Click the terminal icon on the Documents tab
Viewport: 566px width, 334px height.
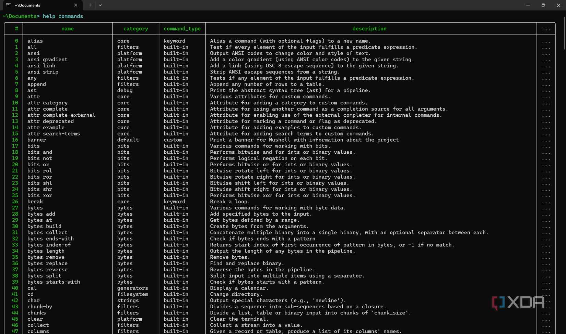tap(8, 5)
